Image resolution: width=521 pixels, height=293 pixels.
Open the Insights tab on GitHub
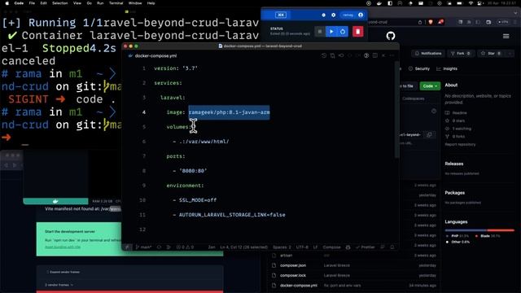[x=447, y=68]
